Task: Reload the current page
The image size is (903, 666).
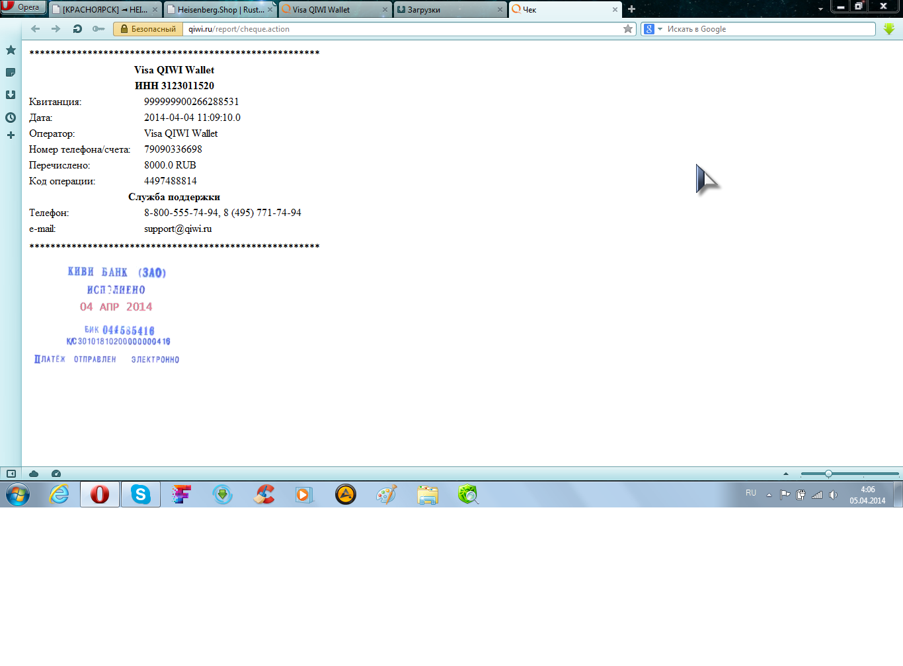Action: [77, 29]
